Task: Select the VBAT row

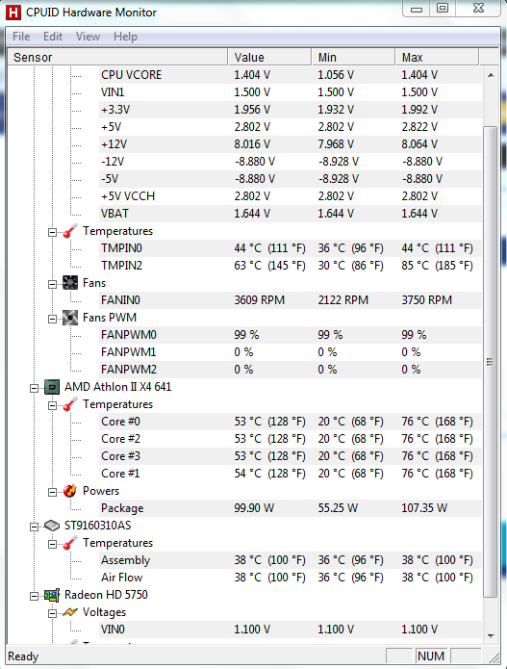Action: click(291, 214)
